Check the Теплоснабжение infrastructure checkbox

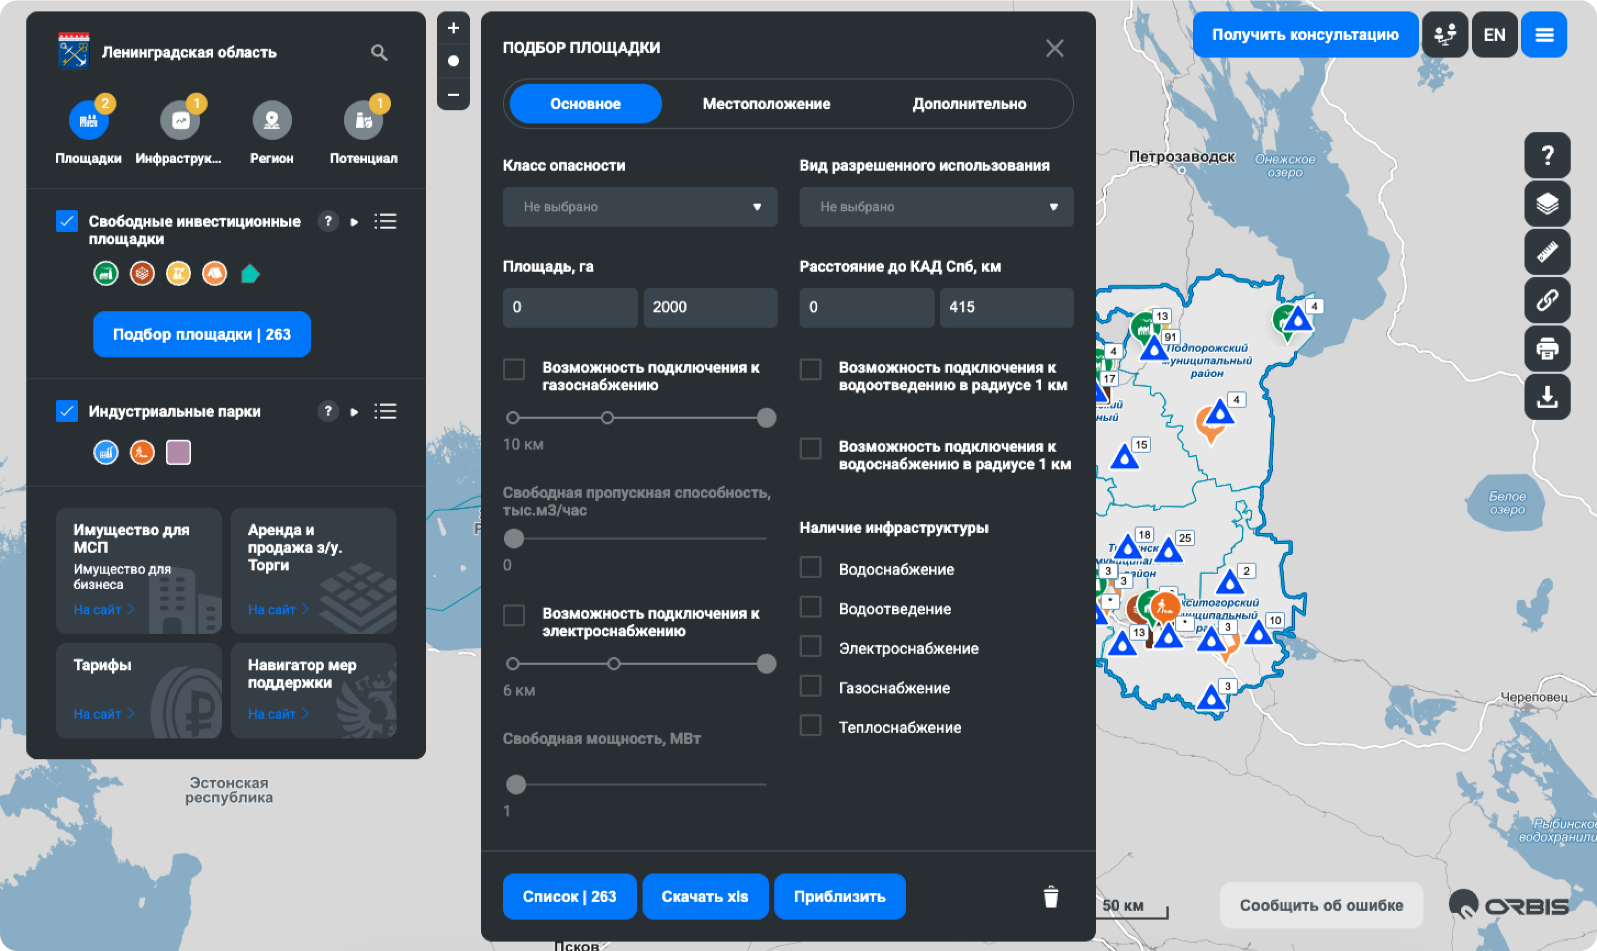pos(811,726)
